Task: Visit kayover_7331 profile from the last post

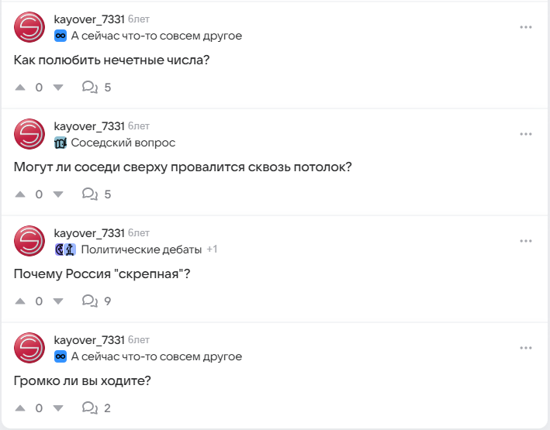Action: click(x=89, y=340)
